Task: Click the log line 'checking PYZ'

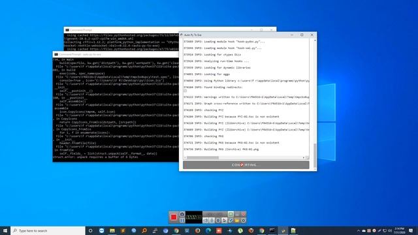Action: (x=203, y=110)
